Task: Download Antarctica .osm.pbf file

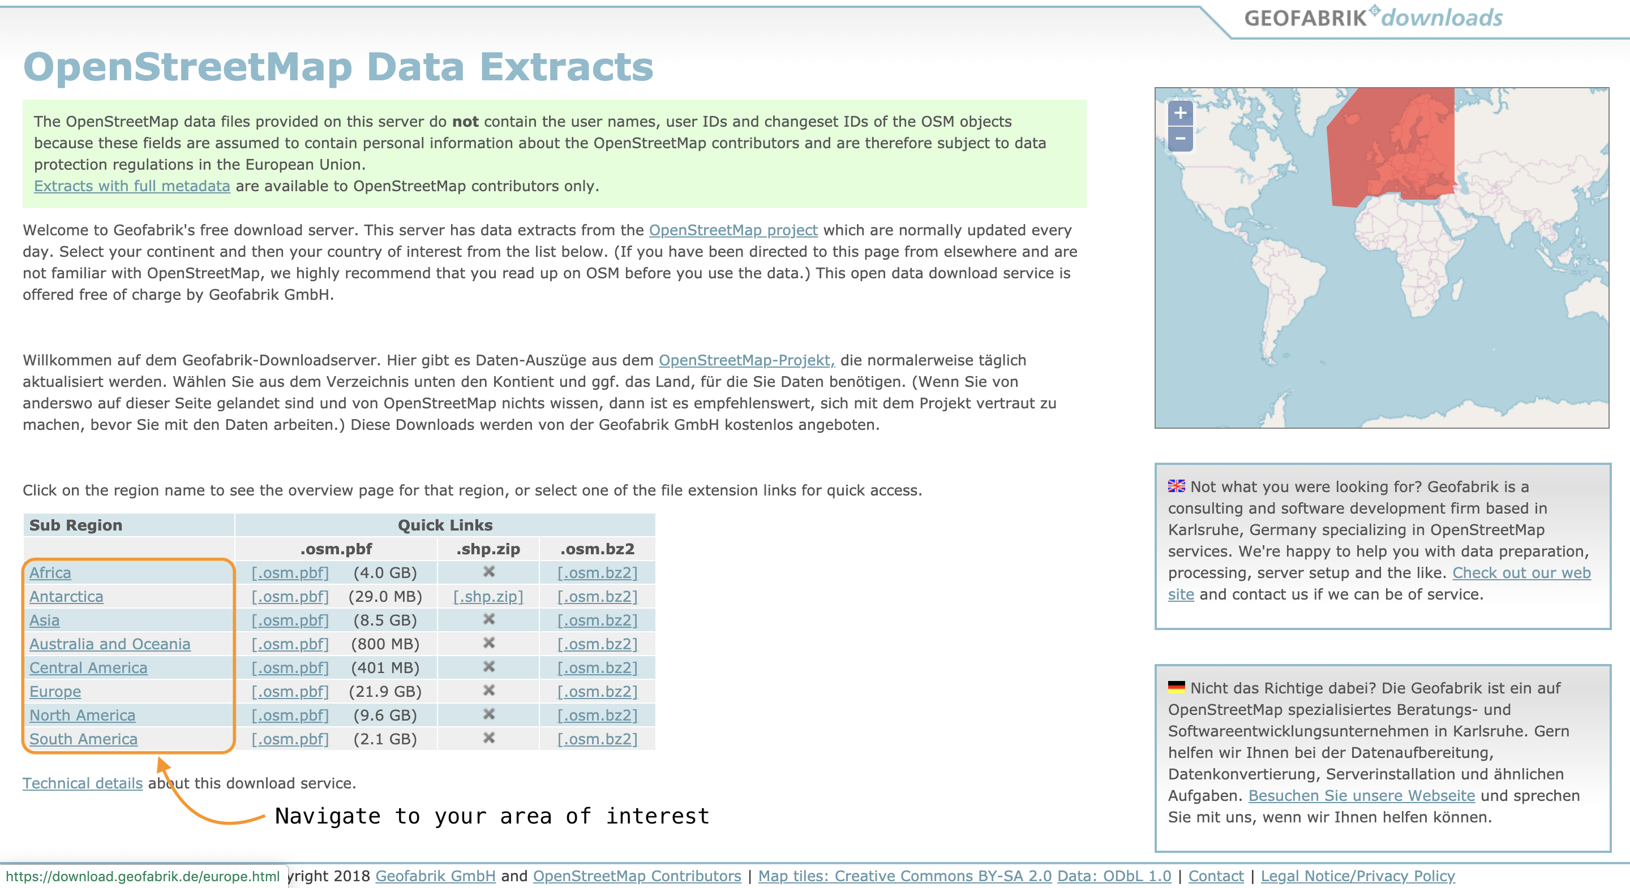Action: click(x=290, y=596)
